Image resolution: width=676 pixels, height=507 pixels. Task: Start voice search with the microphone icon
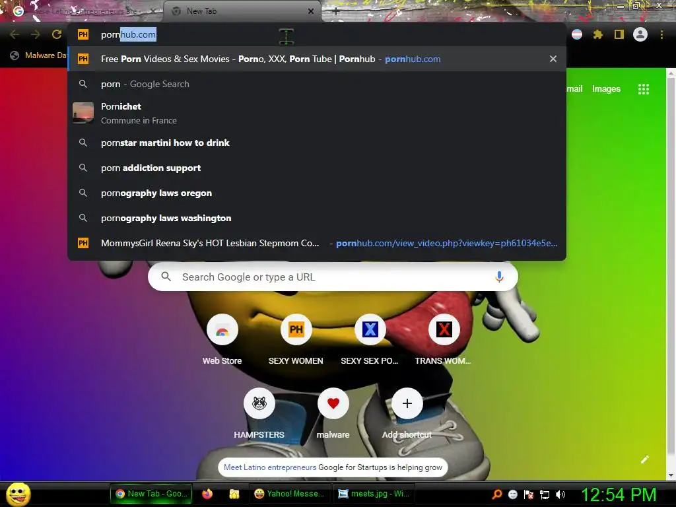[499, 277]
